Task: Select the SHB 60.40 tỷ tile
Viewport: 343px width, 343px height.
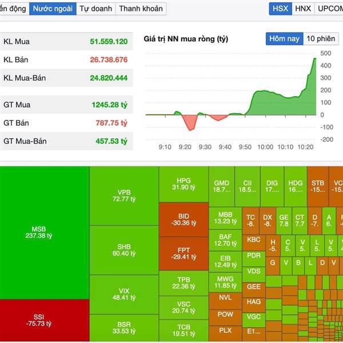Action: point(124,250)
